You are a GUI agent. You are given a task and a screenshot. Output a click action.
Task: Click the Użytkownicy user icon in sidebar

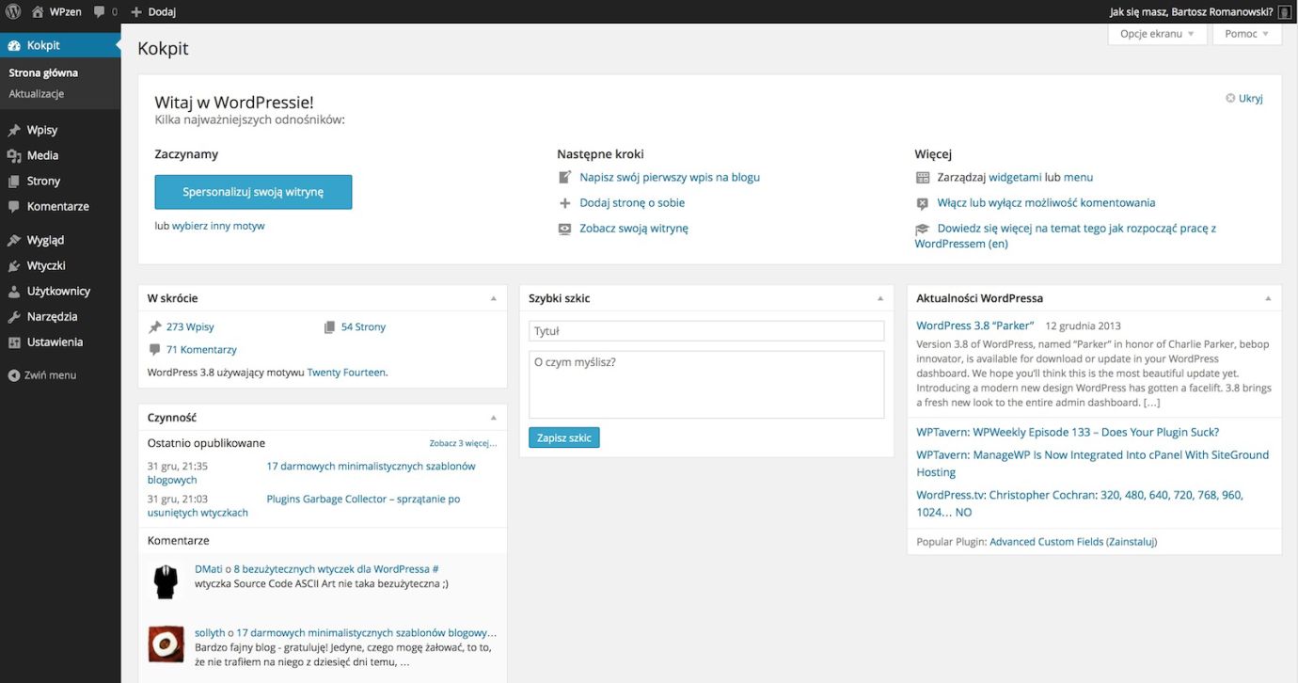tap(14, 292)
